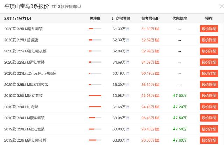The image size is (224, 145).
Task: View trend chart icon in 2019款 320Li M运动套装 row
Action: (157, 129)
